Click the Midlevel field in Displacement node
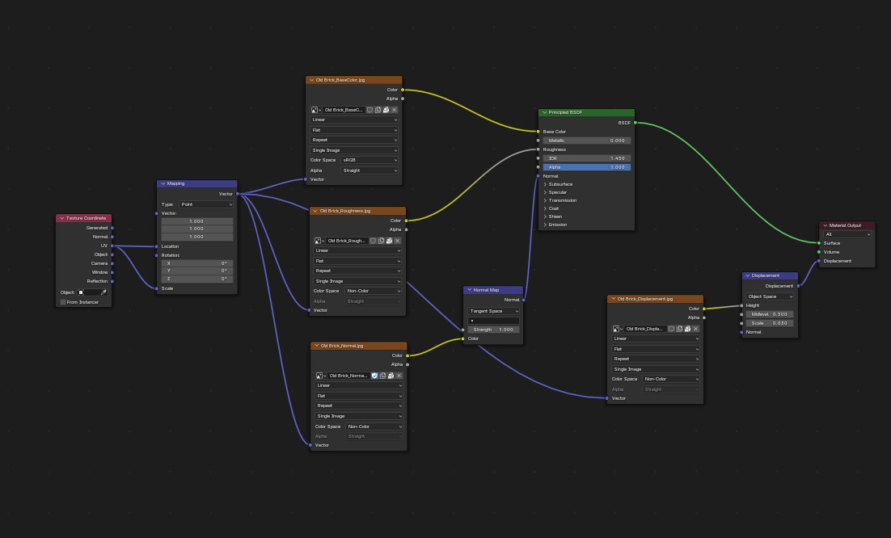Viewport: 891px width, 538px height. (x=770, y=314)
